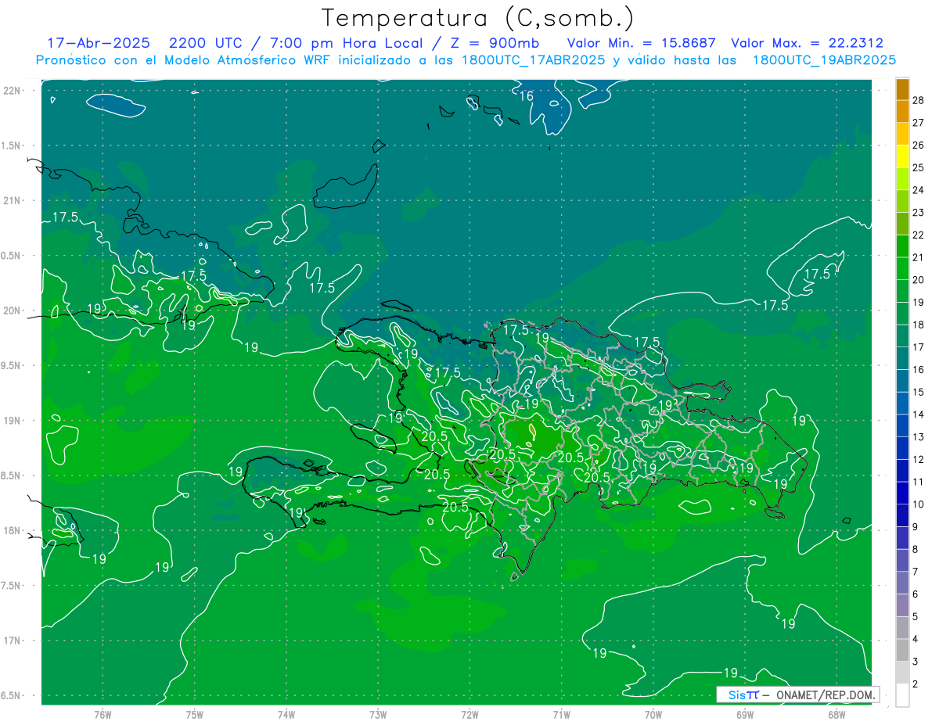
Task: Click the "18N" latitude label
Action: pos(12,530)
